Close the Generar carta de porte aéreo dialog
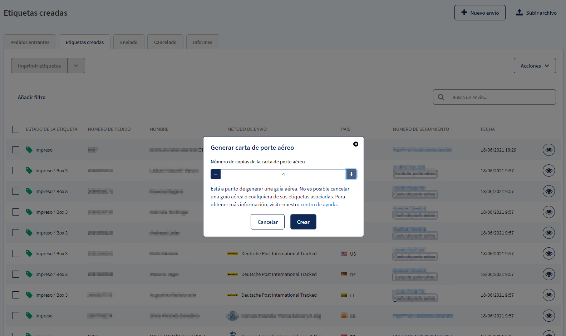The height and width of the screenshot is (336, 566). (356, 144)
